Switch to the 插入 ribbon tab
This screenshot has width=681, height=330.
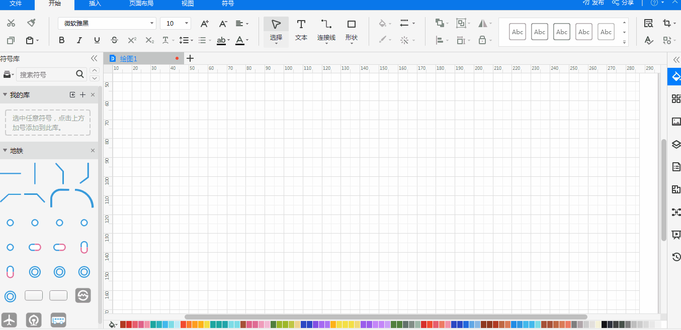pyautogui.click(x=95, y=4)
